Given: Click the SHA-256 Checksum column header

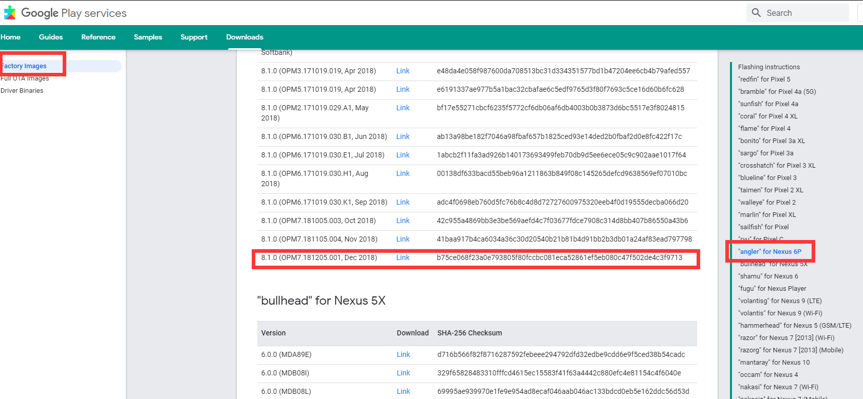Looking at the screenshot, I should (470, 333).
